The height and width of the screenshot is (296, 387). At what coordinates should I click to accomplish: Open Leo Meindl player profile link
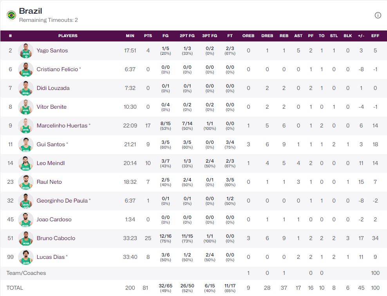(51, 163)
